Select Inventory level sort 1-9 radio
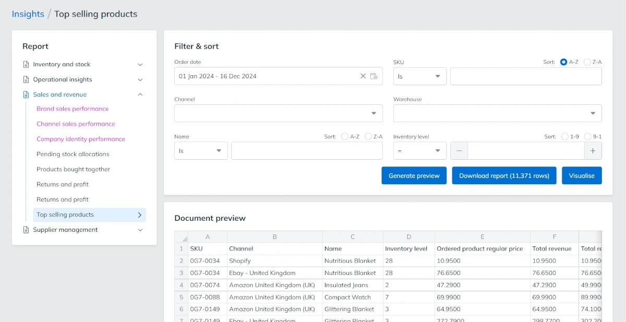Image resolution: width=626 pixels, height=322 pixels. [x=564, y=136]
